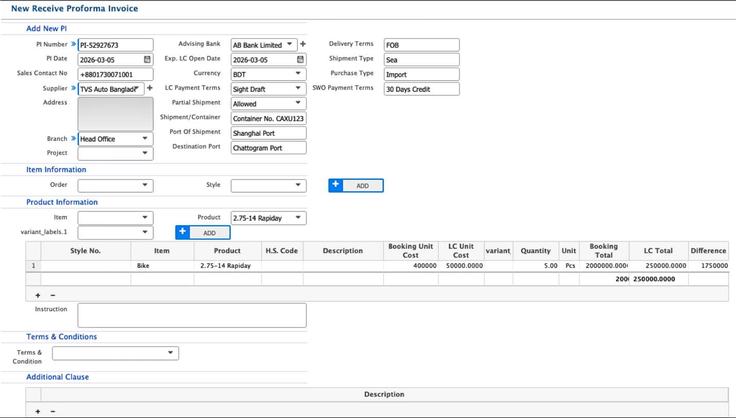
Task: Open the PI Date calendar picker
Action: point(147,59)
